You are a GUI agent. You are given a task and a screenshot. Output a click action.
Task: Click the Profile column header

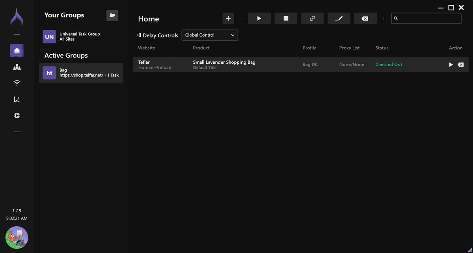(309, 48)
